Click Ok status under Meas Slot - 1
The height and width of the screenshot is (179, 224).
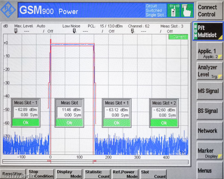coord(25,123)
